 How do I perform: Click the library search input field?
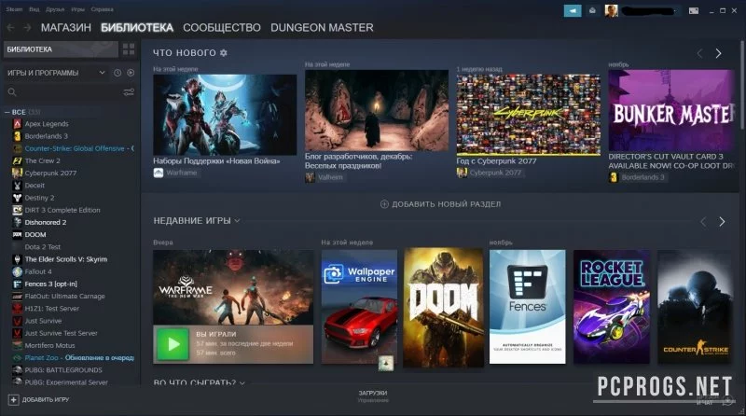point(69,92)
